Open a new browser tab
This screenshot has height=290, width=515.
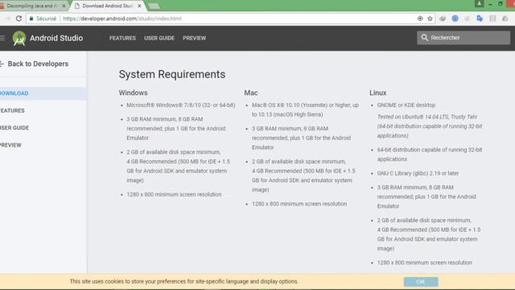click(154, 6)
